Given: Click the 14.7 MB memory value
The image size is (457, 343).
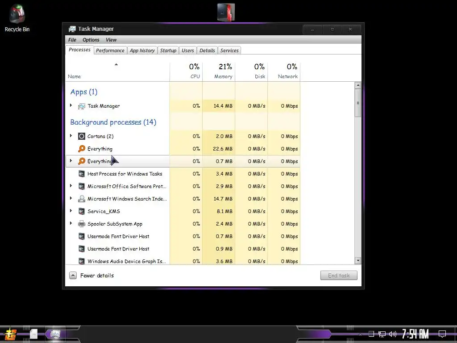Looking at the screenshot, I should coord(223,199).
